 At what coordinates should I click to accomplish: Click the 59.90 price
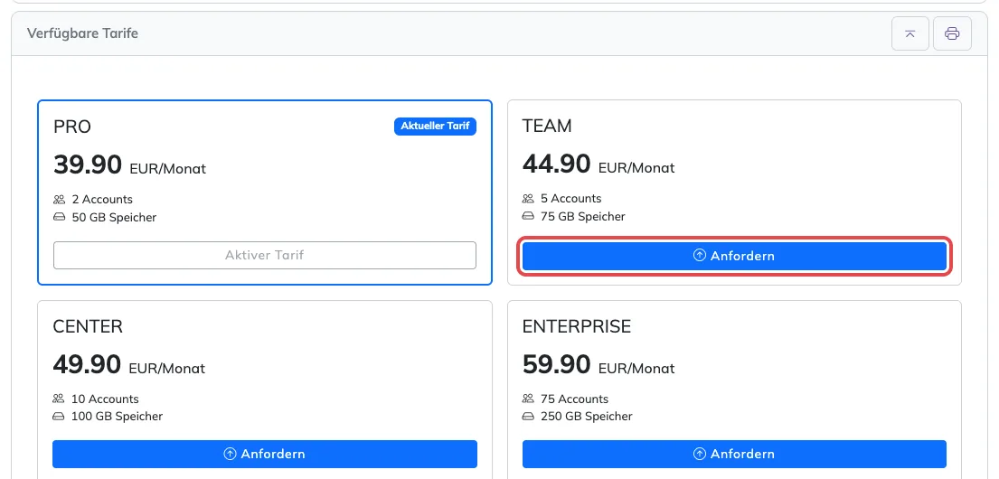tap(556, 365)
